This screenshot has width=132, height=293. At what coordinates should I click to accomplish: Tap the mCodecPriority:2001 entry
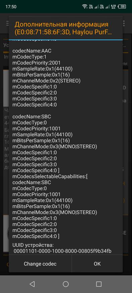(37, 63)
